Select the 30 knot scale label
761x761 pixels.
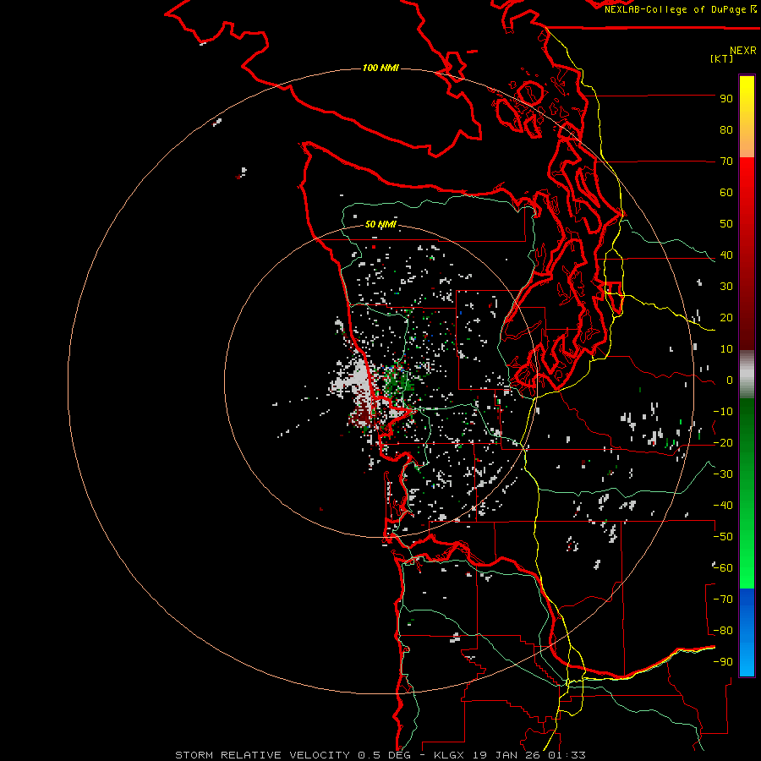pyautogui.click(x=726, y=287)
